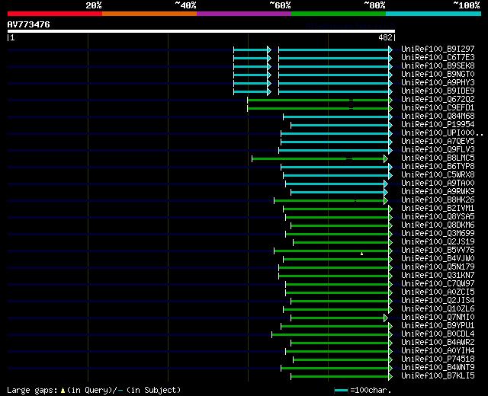The image size is (488, 396).
Task: Select the UniRef100_P74518 label
Action: (x=438, y=359)
